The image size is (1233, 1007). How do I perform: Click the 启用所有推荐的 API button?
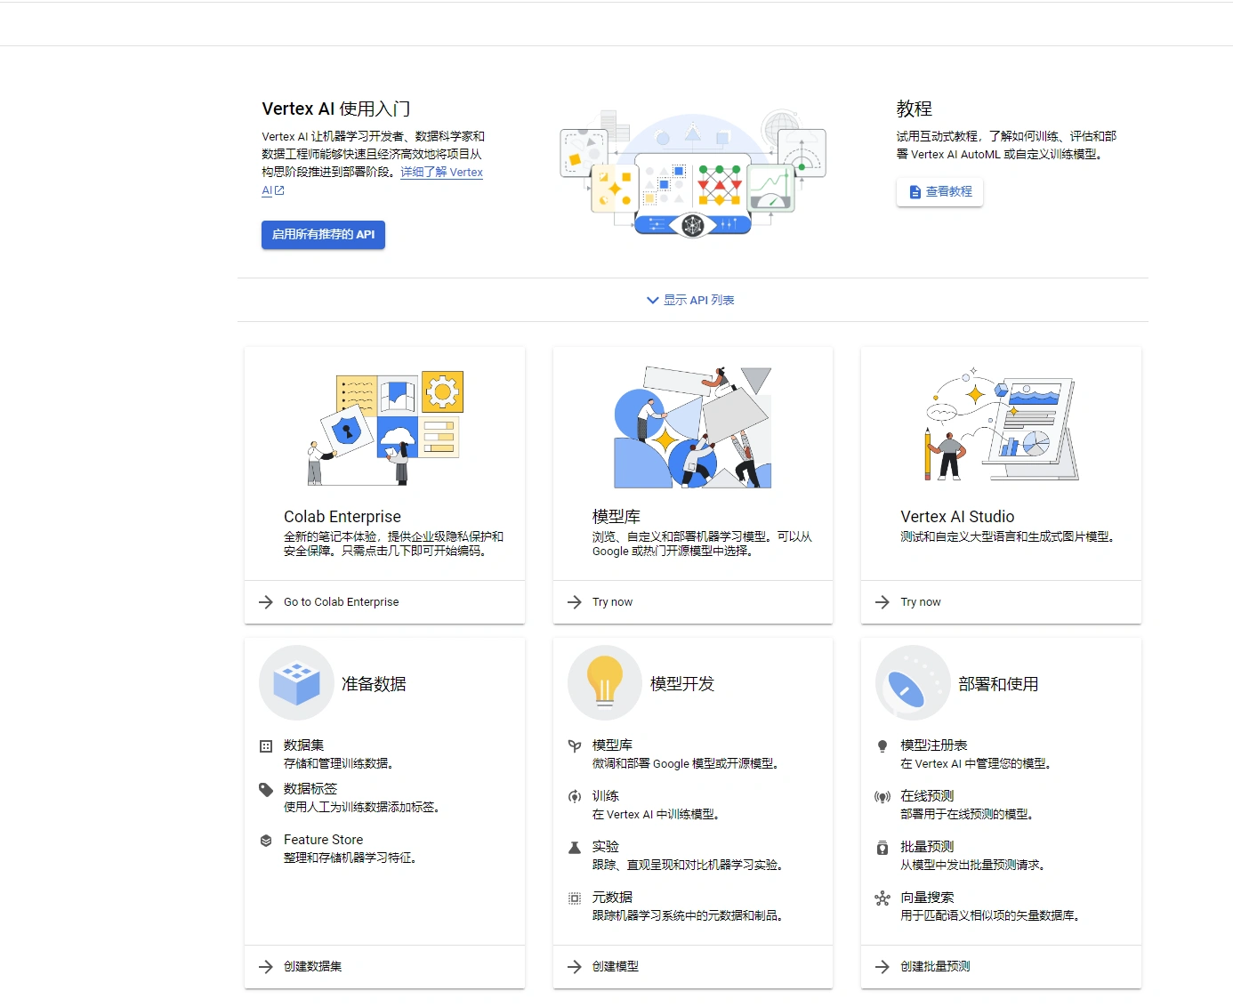point(323,235)
